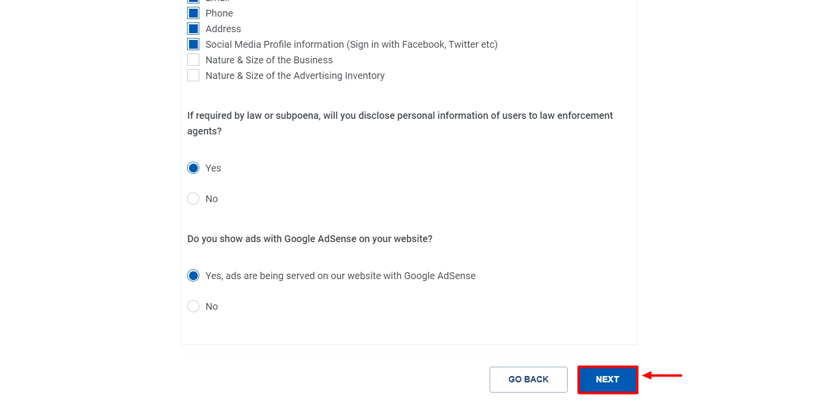The image size is (837, 414).
Task: Disable the Social Media Profile information checkbox
Action: point(193,44)
